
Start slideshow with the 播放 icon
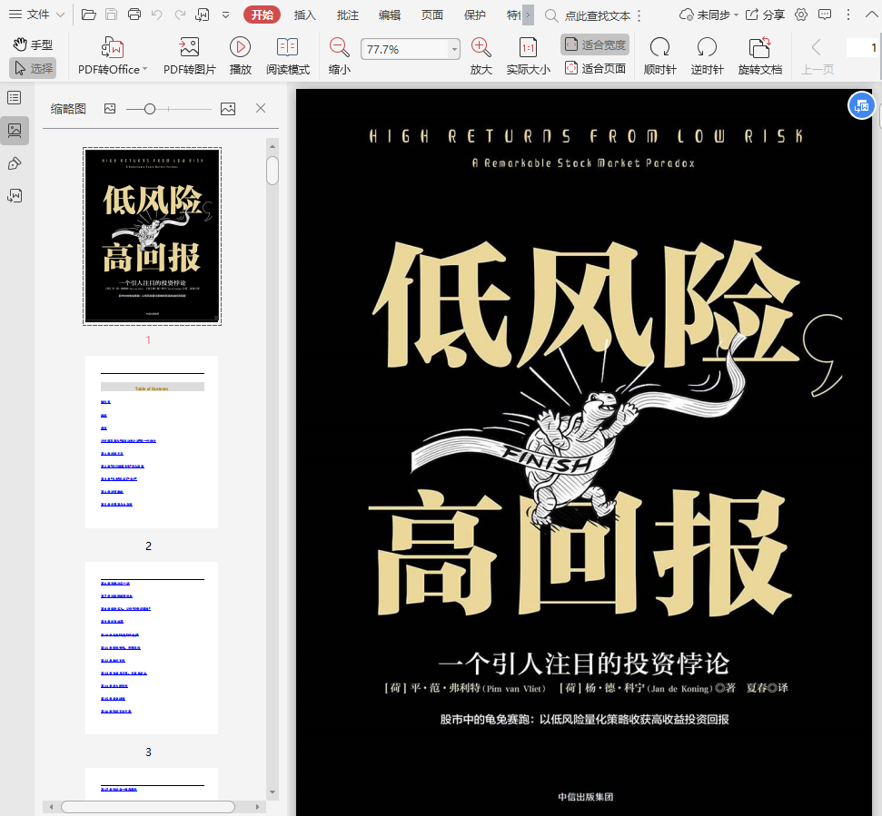(x=240, y=48)
